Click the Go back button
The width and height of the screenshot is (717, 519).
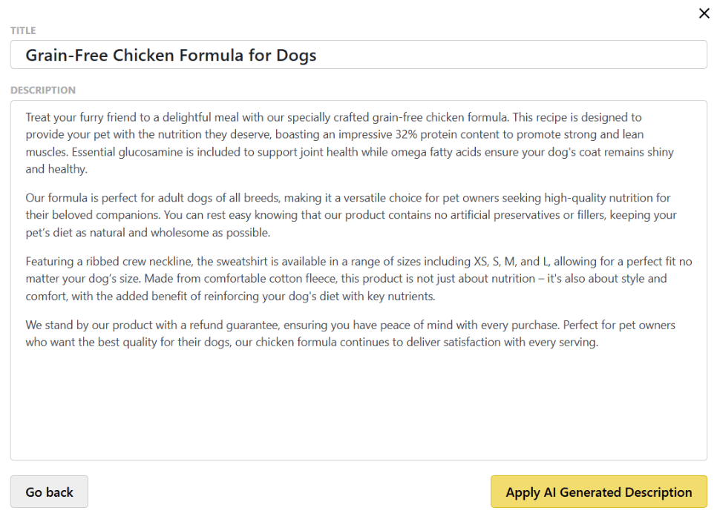[x=49, y=492]
